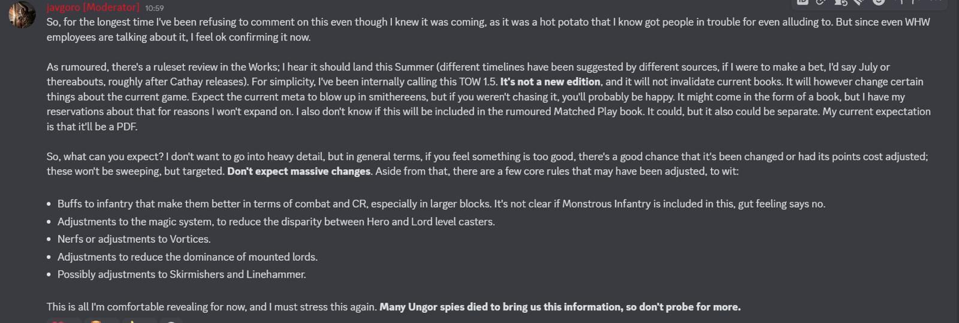Click the javgoro [Moderator] username
The width and height of the screenshot is (959, 323).
[93, 7]
